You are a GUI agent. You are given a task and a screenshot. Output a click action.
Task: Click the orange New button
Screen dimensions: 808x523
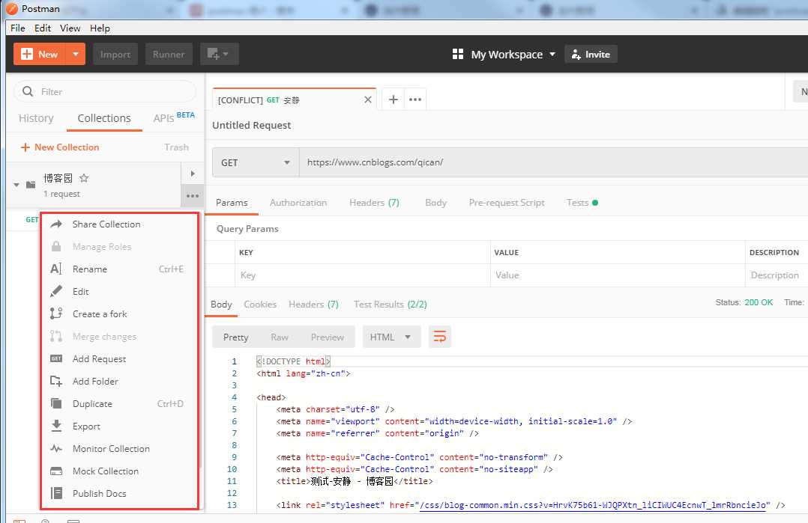tap(40, 54)
